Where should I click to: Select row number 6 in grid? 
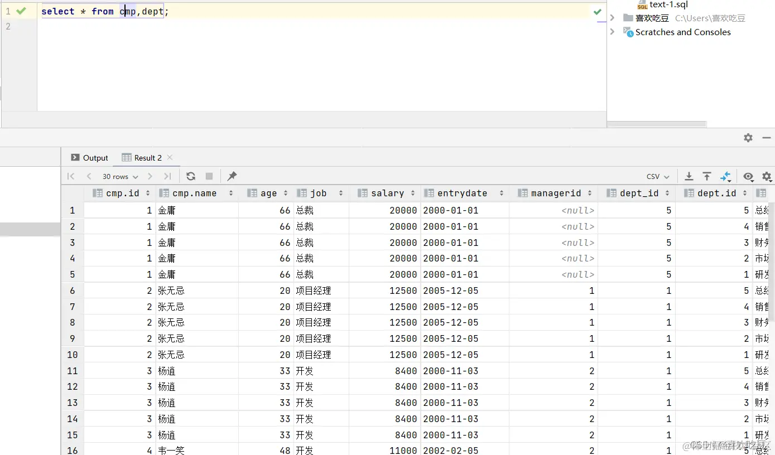(x=72, y=291)
